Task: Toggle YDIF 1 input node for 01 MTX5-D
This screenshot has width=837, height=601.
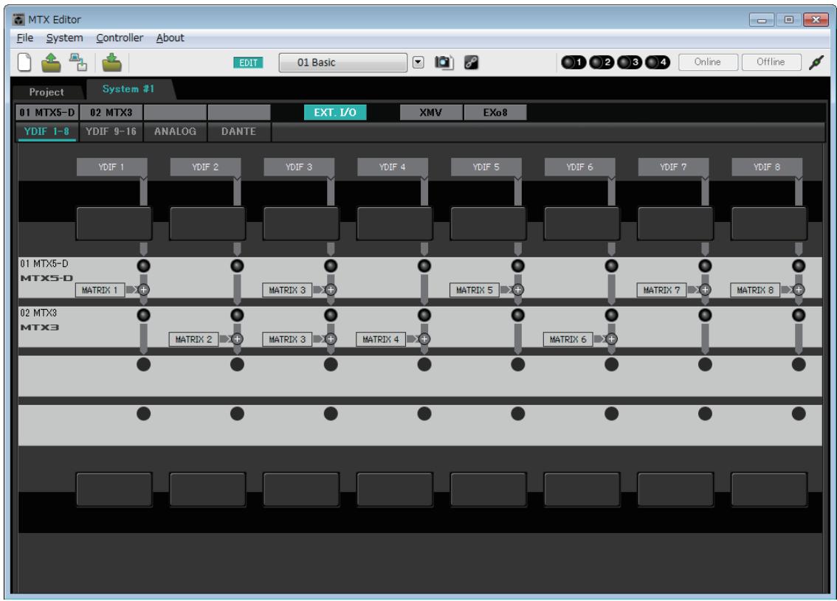Action: (144, 265)
